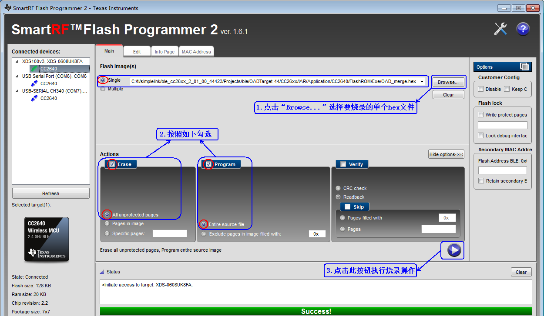Select the Multiple flash images radio button
This screenshot has height=316, width=544.
[x=103, y=89]
